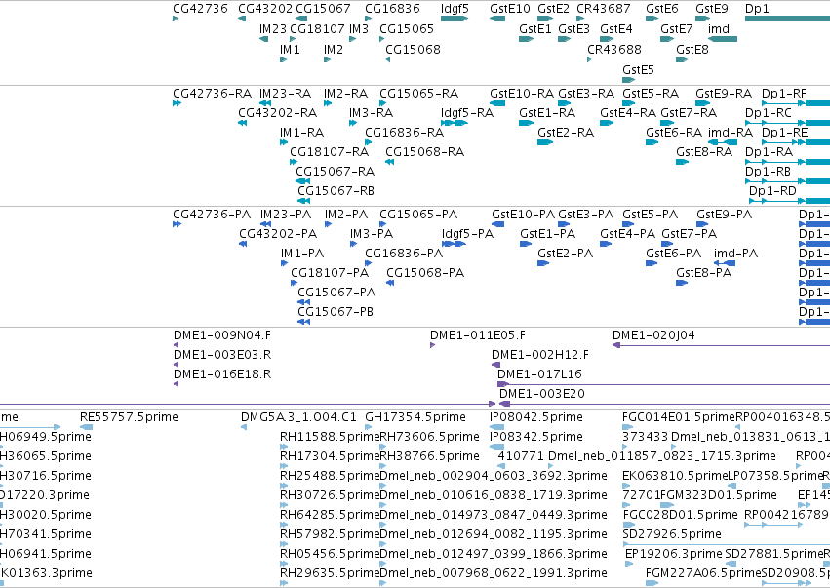Click the Idgf5 gene label
The width and height of the screenshot is (830, 588).
coord(455,9)
